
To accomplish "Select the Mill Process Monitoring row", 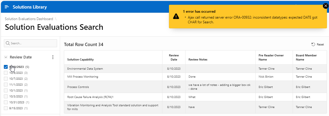I will pyautogui.click(x=195, y=77).
